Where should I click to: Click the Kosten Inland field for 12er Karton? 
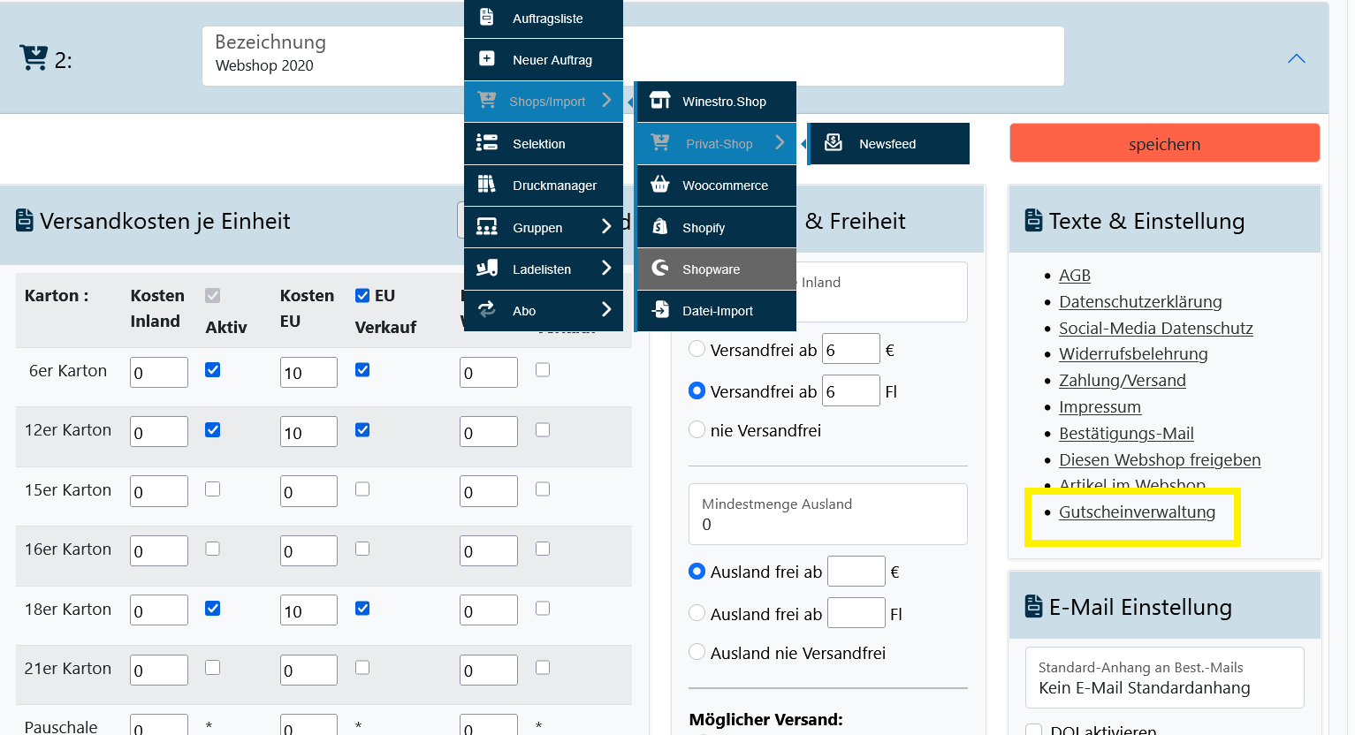159,432
